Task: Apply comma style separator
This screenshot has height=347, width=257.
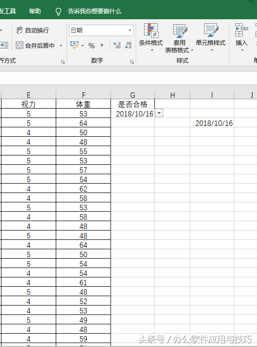Action: point(102,45)
